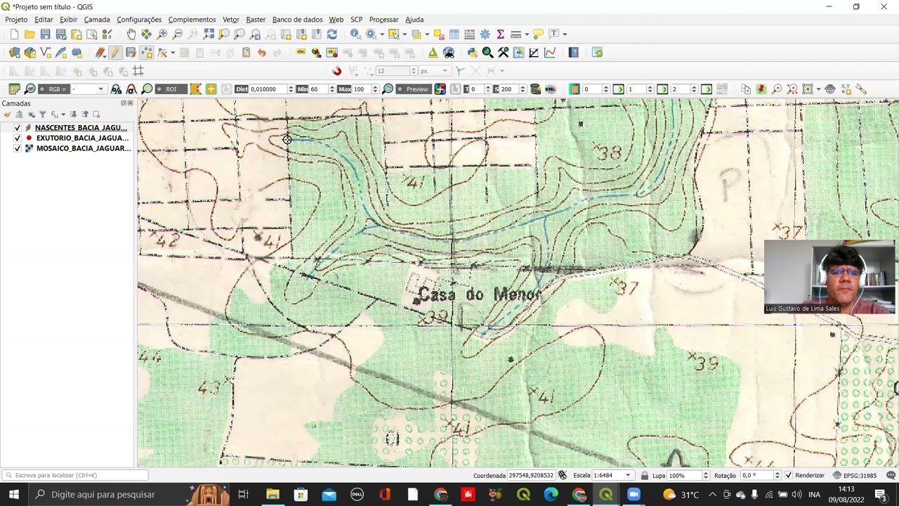Click the Windows Start button

[14, 494]
